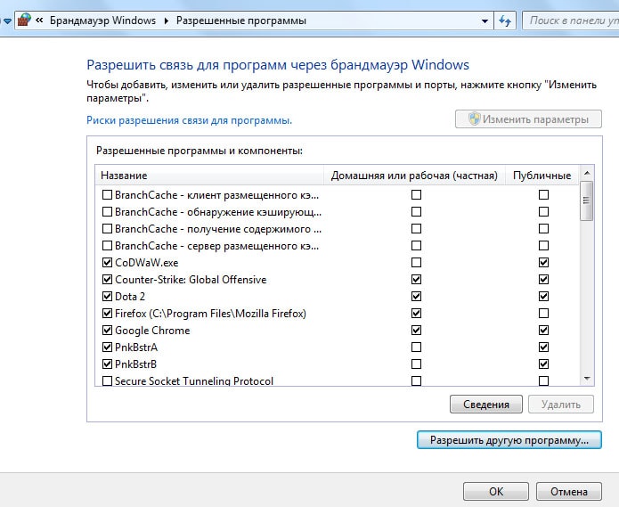Select the Google Chrome row text
The width and height of the screenshot is (619, 507).
click(152, 331)
